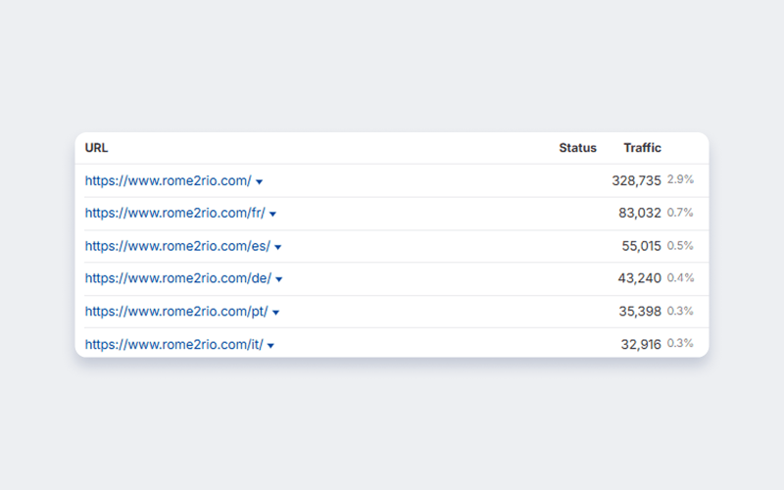This screenshot has width=784, height=490.
Task: Click the Status column header
Action: tap(577, 148)
